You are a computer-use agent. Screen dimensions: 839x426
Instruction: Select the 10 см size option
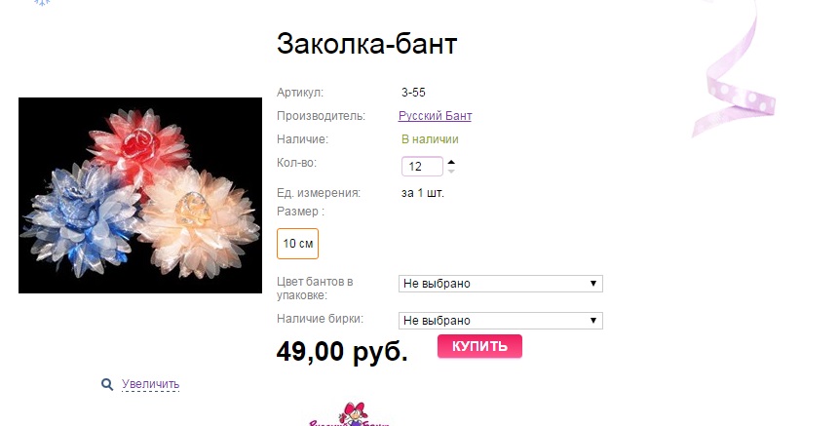297,244
